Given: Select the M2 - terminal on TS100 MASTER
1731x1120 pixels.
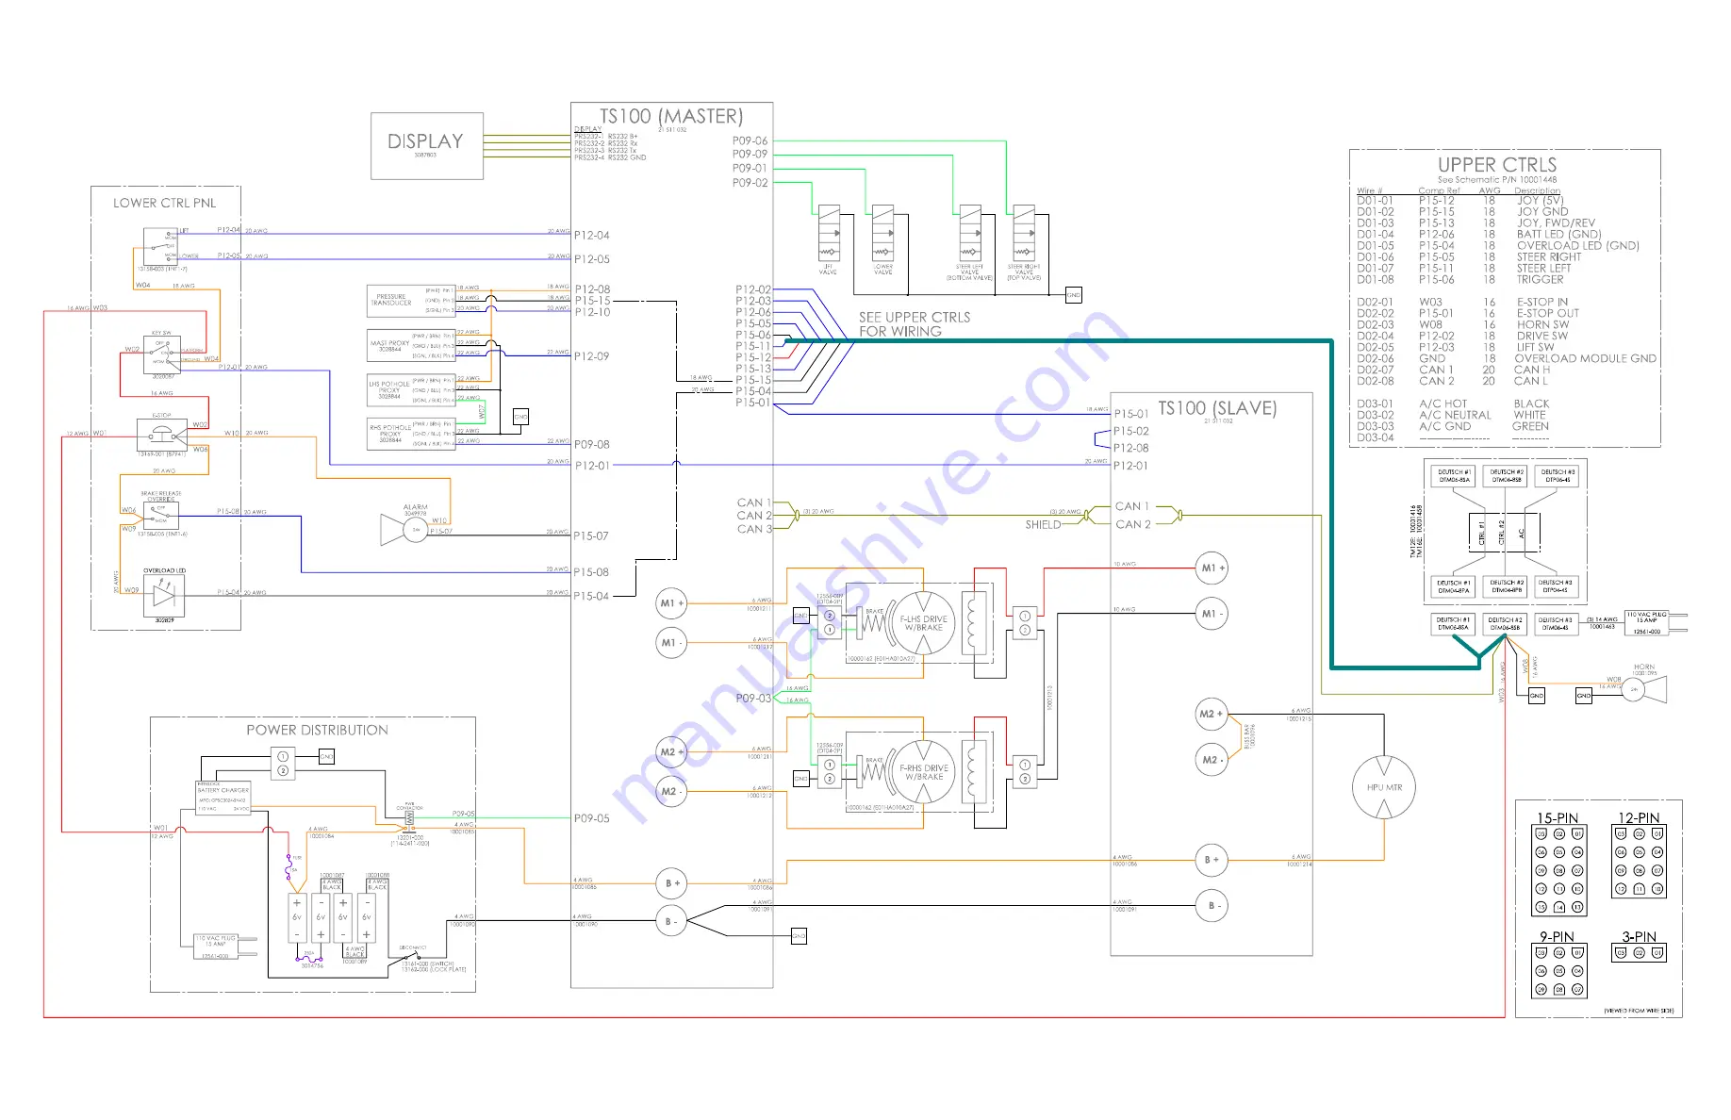Looking at the screenshot, I should pyautogui.click(x=669, y=792).
